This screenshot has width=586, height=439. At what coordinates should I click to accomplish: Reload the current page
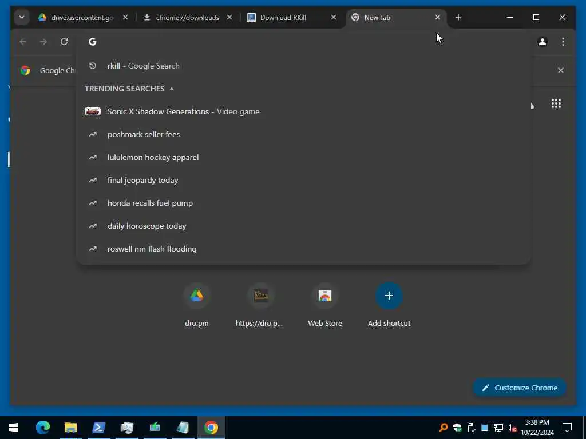pyautogui.click(x=64, y=42)
